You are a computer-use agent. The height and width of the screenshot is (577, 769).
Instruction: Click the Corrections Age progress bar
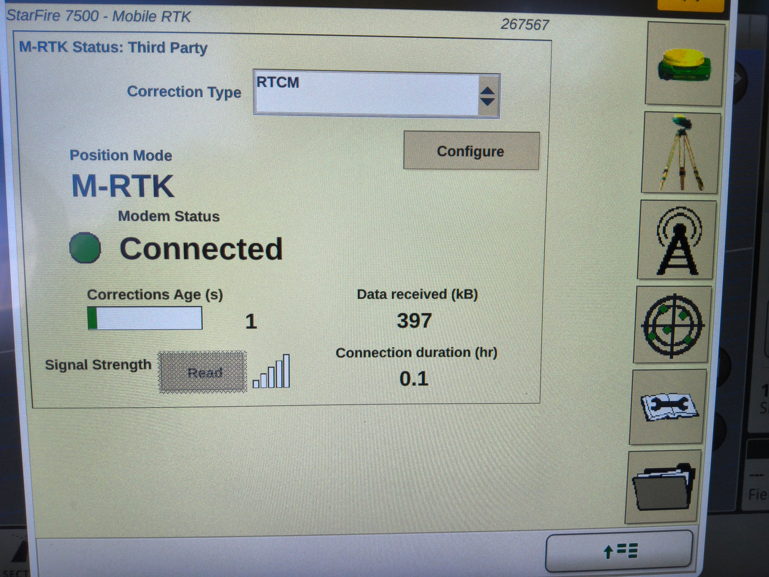point(145,318)
